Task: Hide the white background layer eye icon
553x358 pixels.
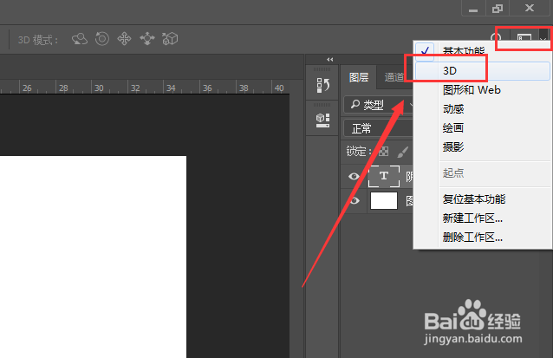Action: pos(355,201)
